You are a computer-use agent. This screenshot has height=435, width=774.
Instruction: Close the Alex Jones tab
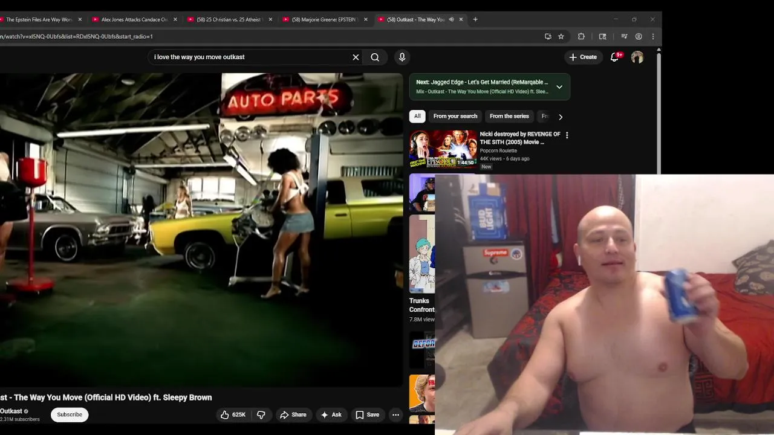click(175, 19)
